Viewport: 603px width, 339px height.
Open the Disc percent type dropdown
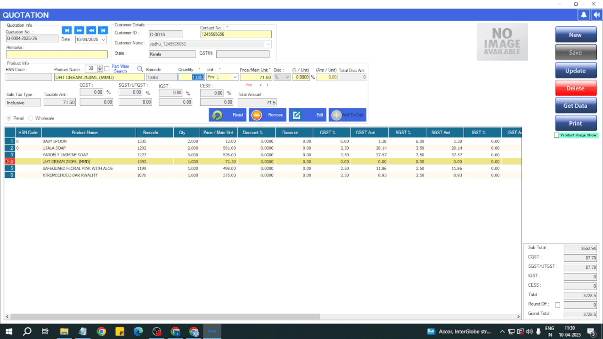(x=287, y=77)
